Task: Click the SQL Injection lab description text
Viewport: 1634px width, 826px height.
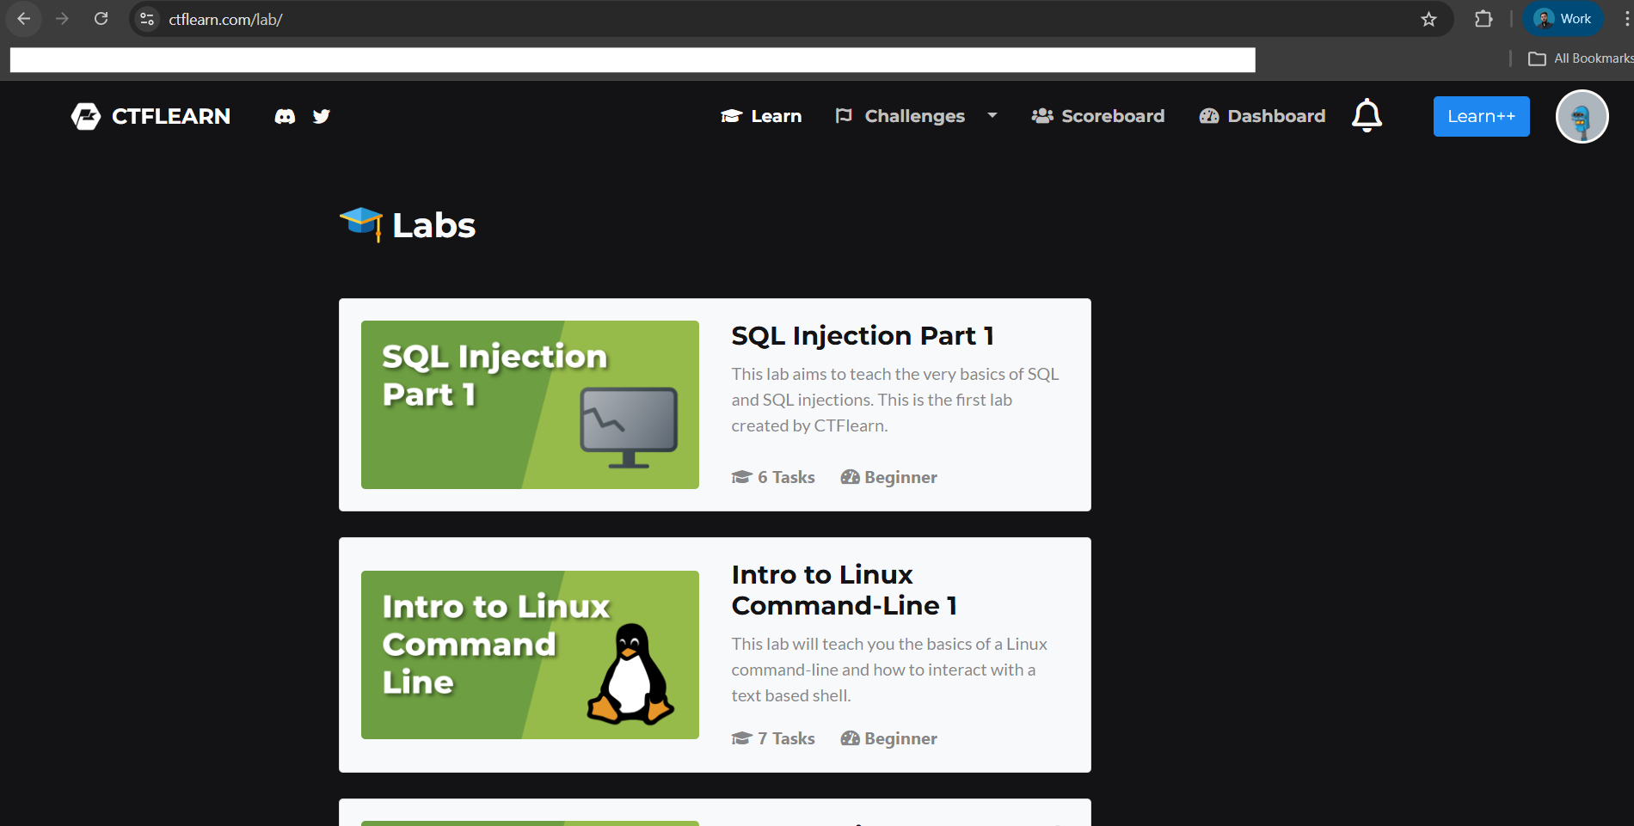Action: (x=895, y=400)
